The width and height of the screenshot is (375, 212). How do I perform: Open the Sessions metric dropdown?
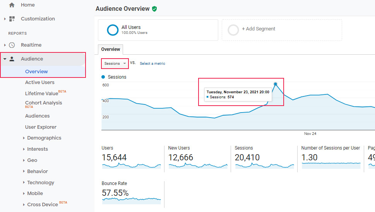pyautogui.click(x=115, y=64)
